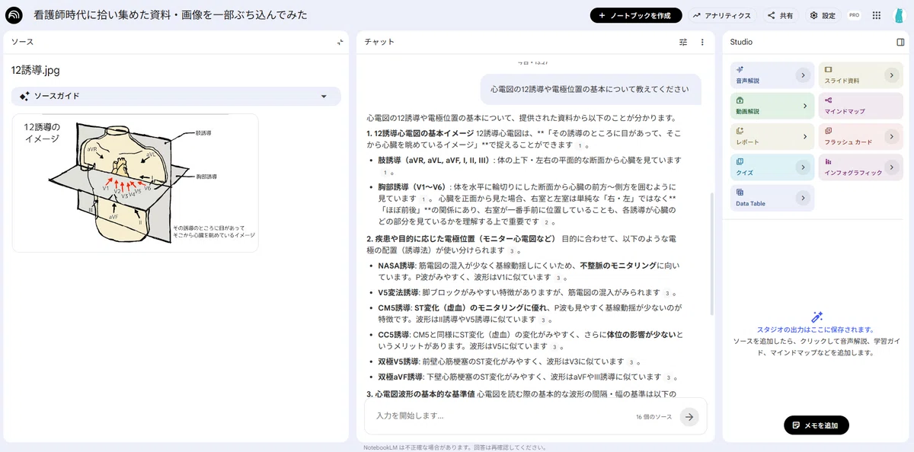Generate クイズ quiz
The image size is (914, 452).
772,167
